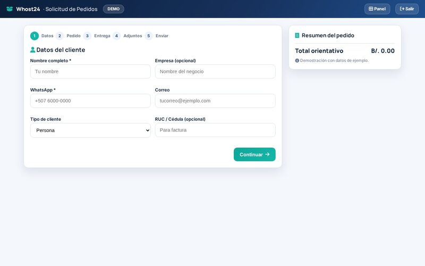
Task: Focus the Nombre completo field
Action: click(90, 71)
